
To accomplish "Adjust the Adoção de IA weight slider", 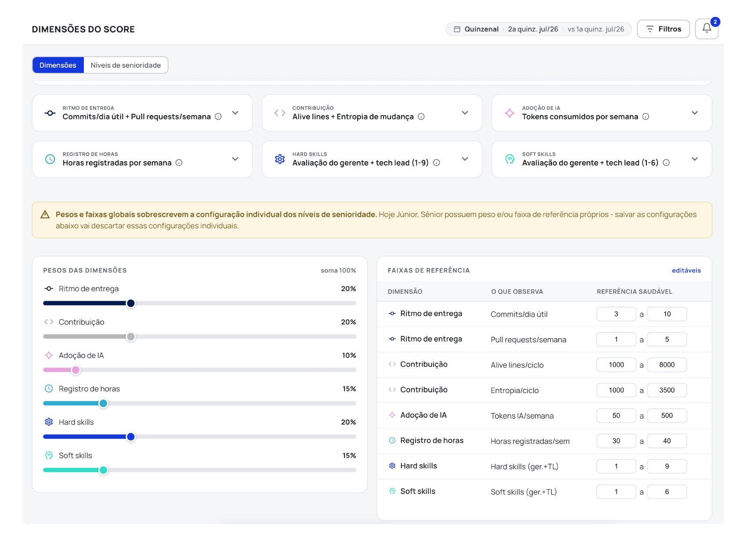I will [x=76, y=370].
